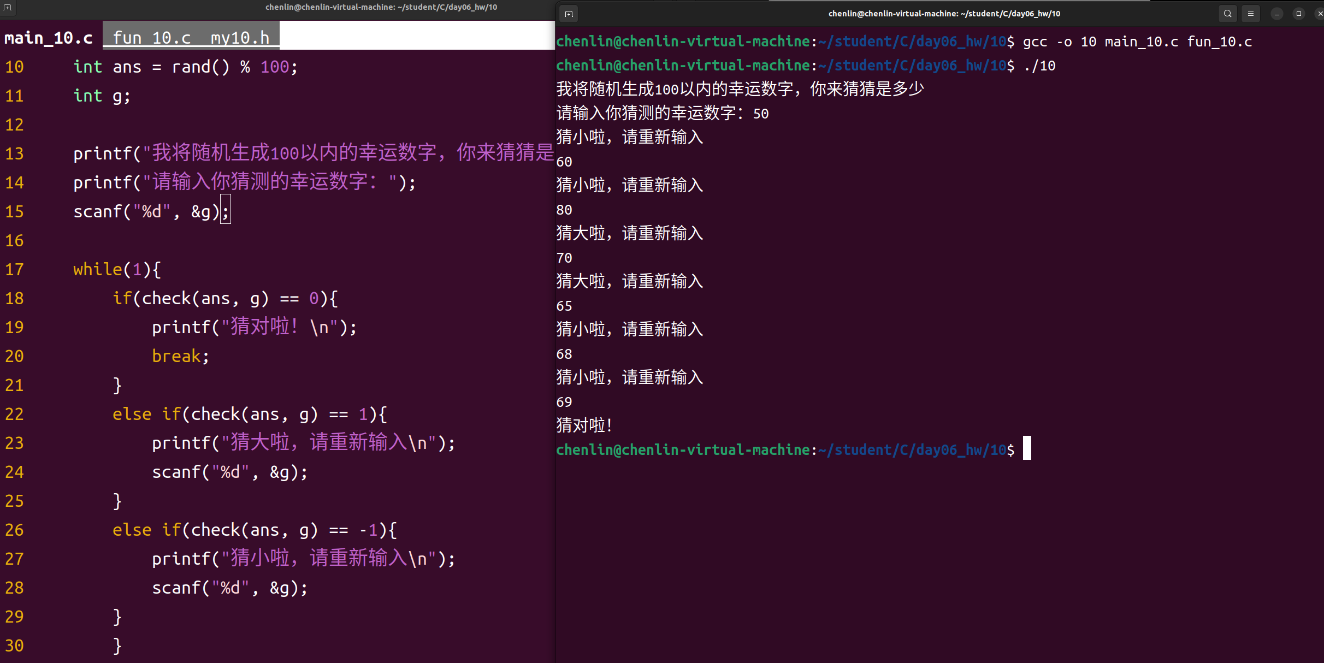
Task: Click line number 30 in vim
Action: pyautogui.click(x=14, y=646)
